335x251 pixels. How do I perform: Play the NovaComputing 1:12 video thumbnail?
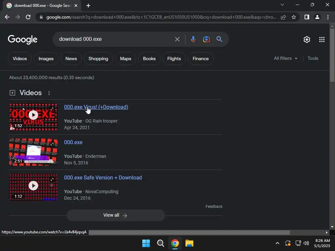[33, 187]
